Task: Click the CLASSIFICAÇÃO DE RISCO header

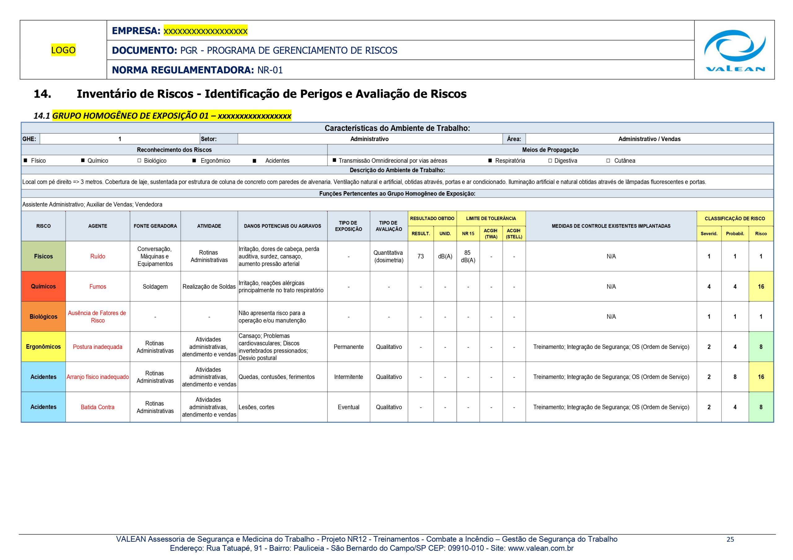Action: point(735,218)
